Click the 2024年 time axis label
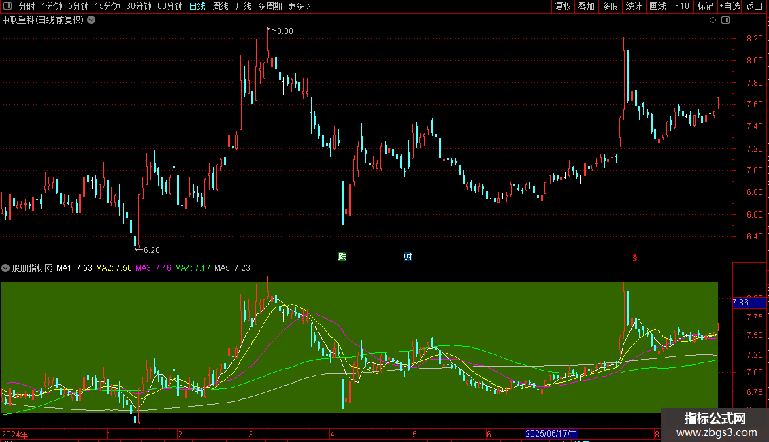 point(15,434)
